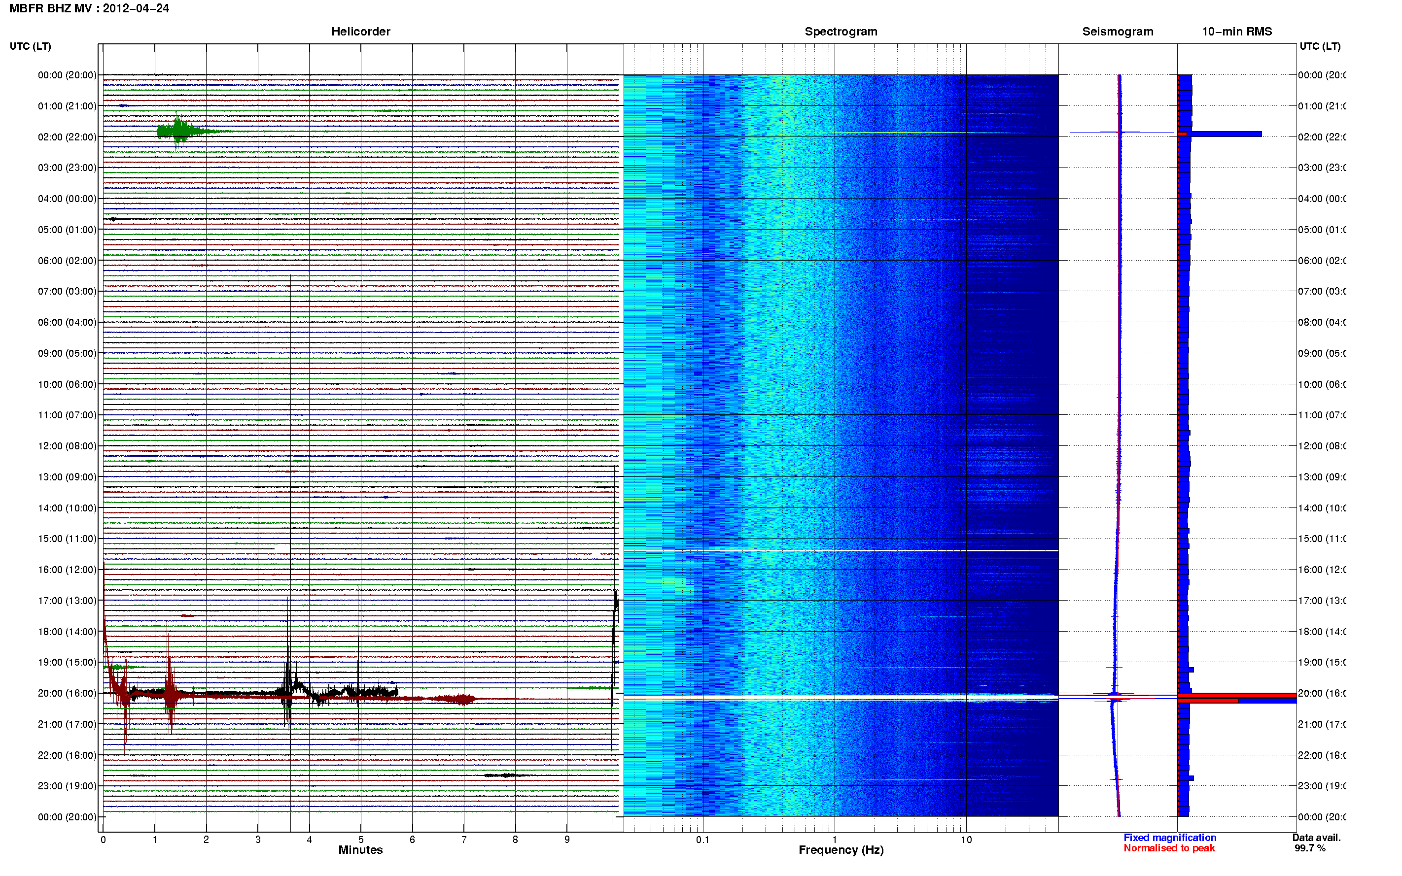The image size is (1402, 876).
Task: Click the left 00:00 (20:00) top time label
Action: click(x=67, y=75)
